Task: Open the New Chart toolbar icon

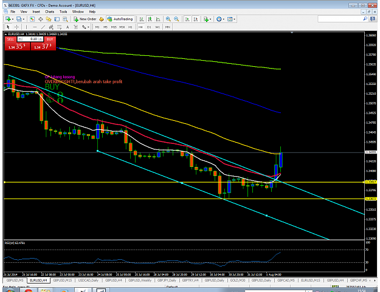Action: [8, 19]
